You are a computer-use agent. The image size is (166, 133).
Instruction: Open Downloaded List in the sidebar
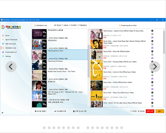click(x=9, y=52)
